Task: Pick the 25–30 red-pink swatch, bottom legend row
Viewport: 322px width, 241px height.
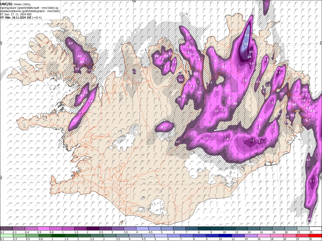Action: coord(302,235)
